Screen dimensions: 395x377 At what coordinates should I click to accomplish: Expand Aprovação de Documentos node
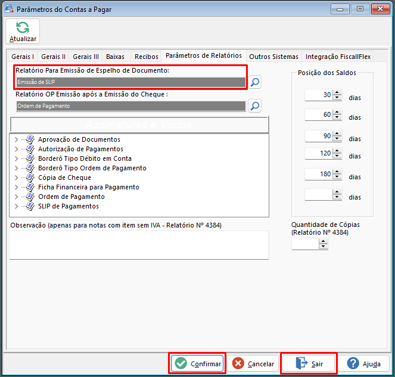[x=16, y=139]
